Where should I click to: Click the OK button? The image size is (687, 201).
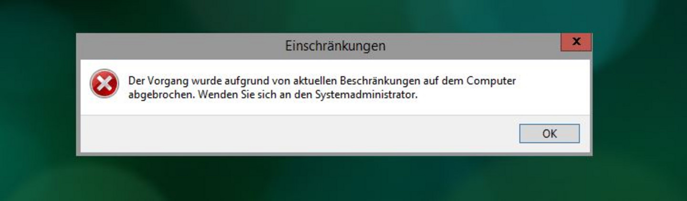click(549, 134)
